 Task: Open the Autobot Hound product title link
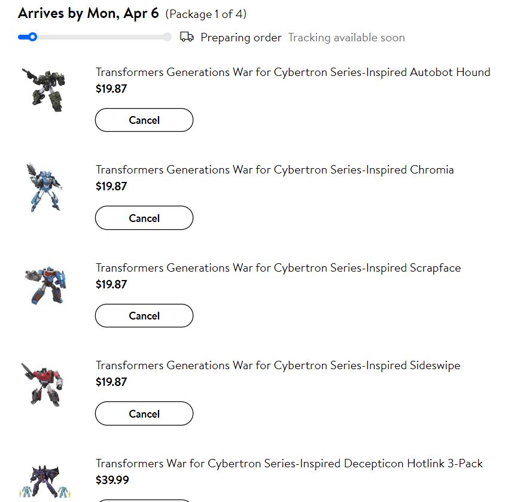pyautogui.click(x=293, y=72)
